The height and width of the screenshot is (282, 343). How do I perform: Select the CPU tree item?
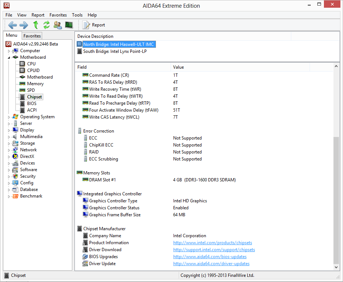(x=31, y=64)
